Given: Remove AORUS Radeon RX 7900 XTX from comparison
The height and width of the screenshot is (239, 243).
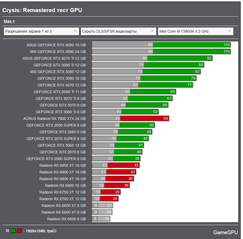Looking at the screenshot, I should point(88,118).
